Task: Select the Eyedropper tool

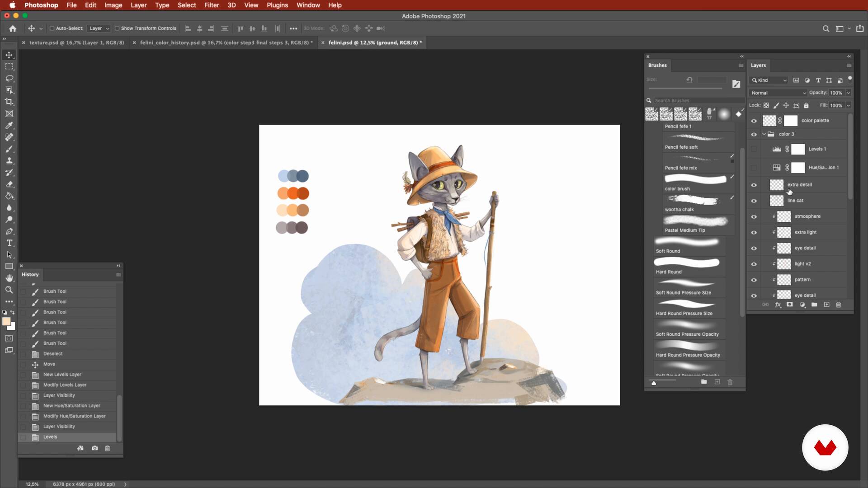Action: pos(9,125)
